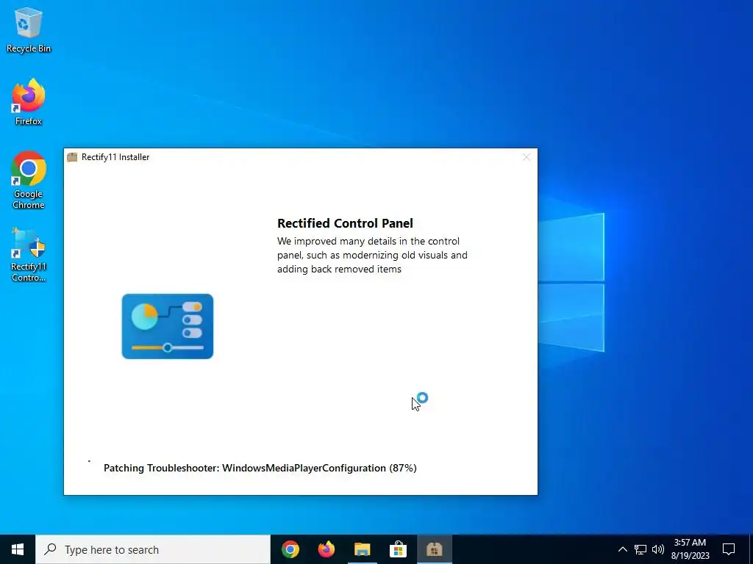Viewport: 753px width, 564px height.
Task: Select the Google Chrome desktop shortcut
Action: pyautogui.click(x=29, y=181)
